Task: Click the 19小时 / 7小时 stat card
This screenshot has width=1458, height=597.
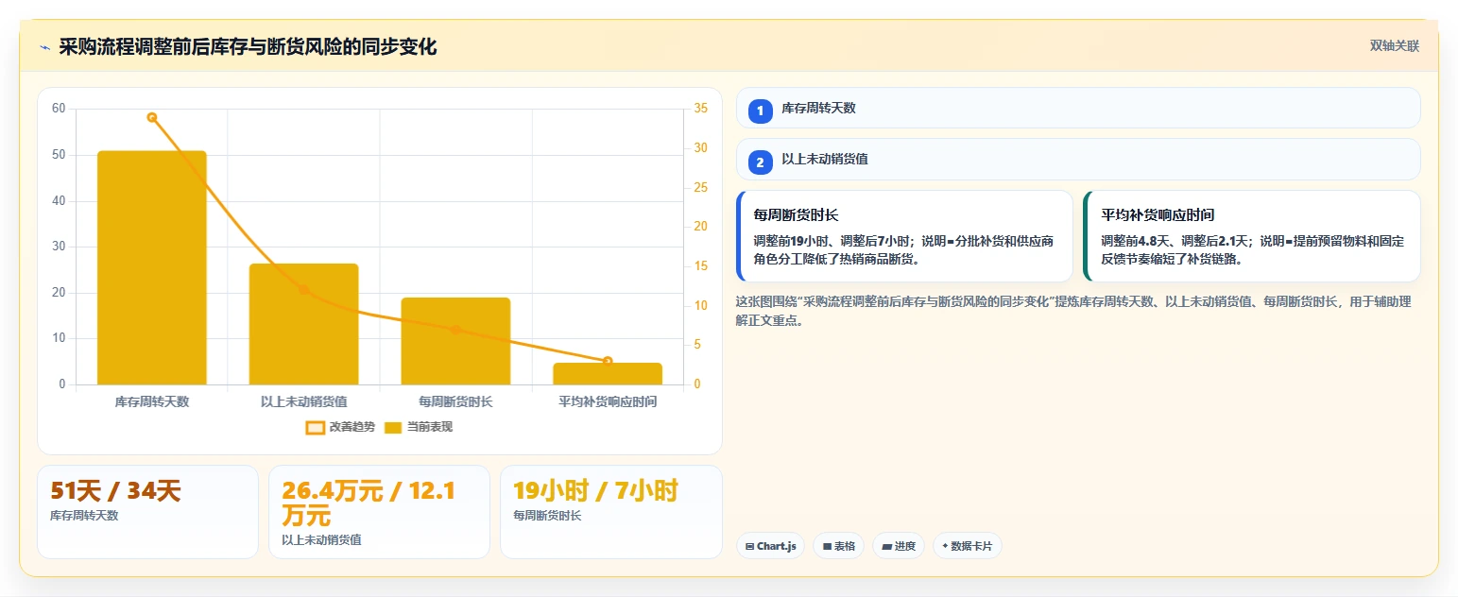Action: 611,512
